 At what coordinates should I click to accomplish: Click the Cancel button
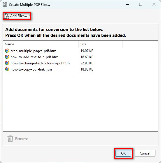pyautogui.click(x=145, y=153)
